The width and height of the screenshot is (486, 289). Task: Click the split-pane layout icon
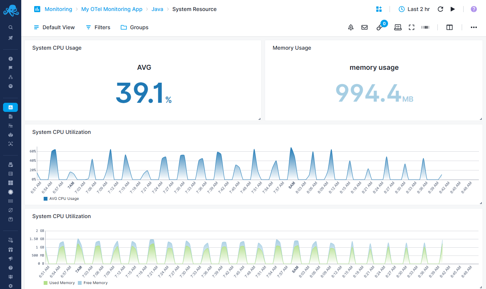click(450, 27)
